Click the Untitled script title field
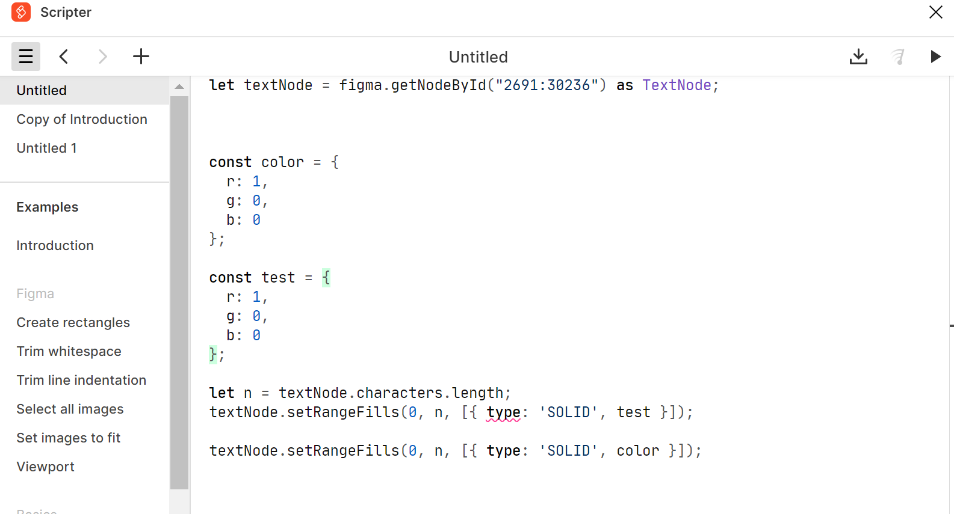 coord(479,57)
